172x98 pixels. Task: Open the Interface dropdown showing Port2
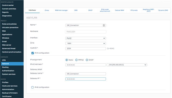point(85,38)
